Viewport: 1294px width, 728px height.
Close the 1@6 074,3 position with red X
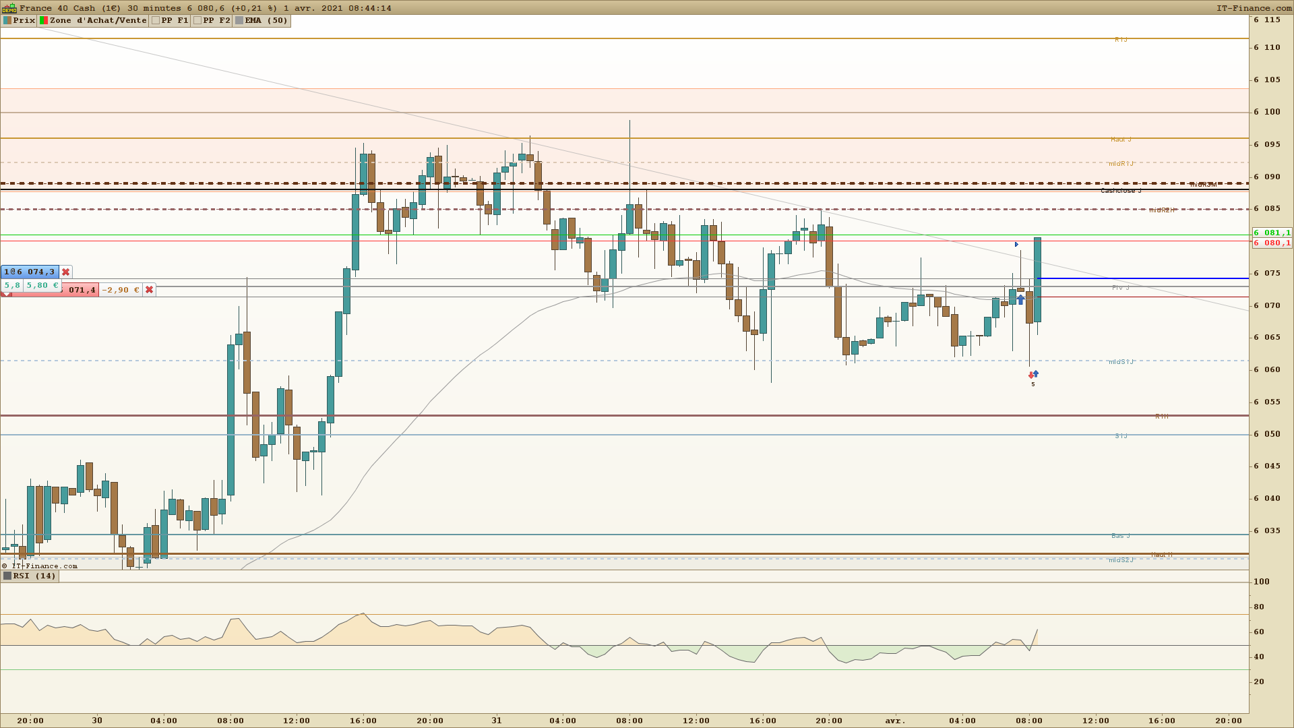(x=66, y=272)
